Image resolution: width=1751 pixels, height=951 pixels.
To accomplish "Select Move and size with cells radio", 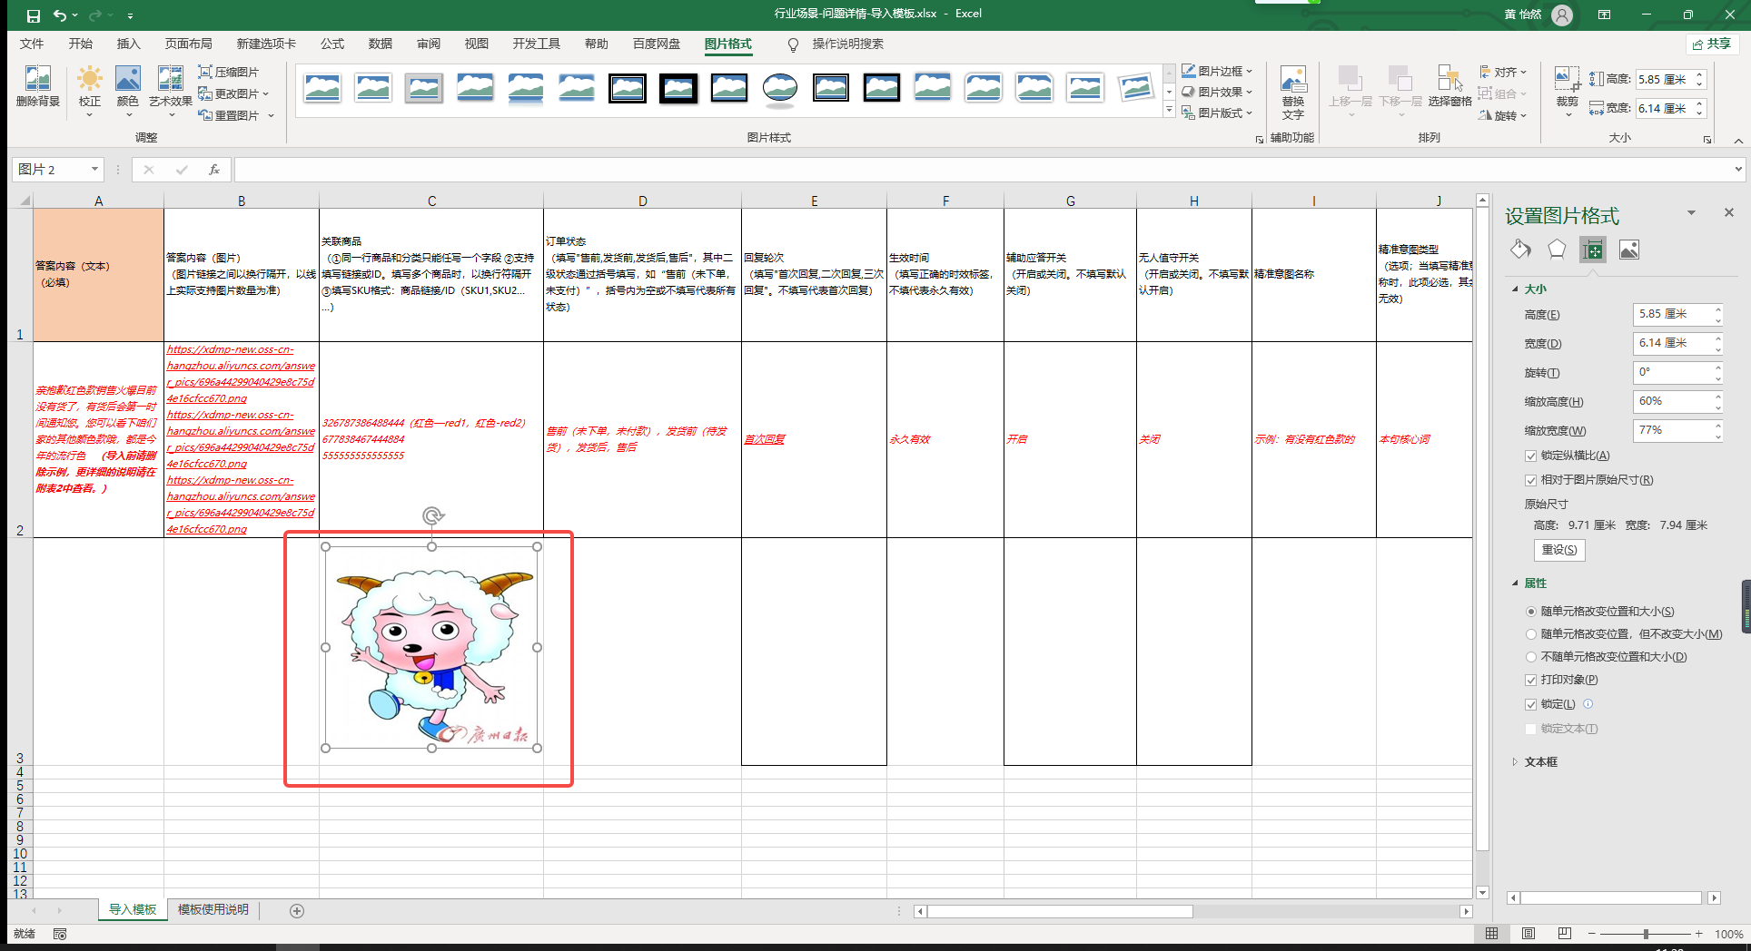I will point(1531,612).
